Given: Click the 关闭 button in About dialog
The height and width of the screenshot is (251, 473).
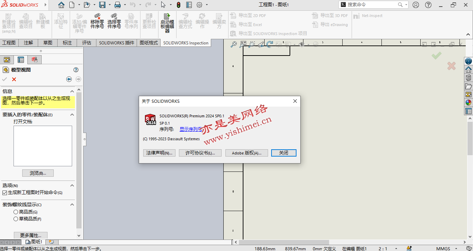Looking at the screenshot, I should click(284, 153).
